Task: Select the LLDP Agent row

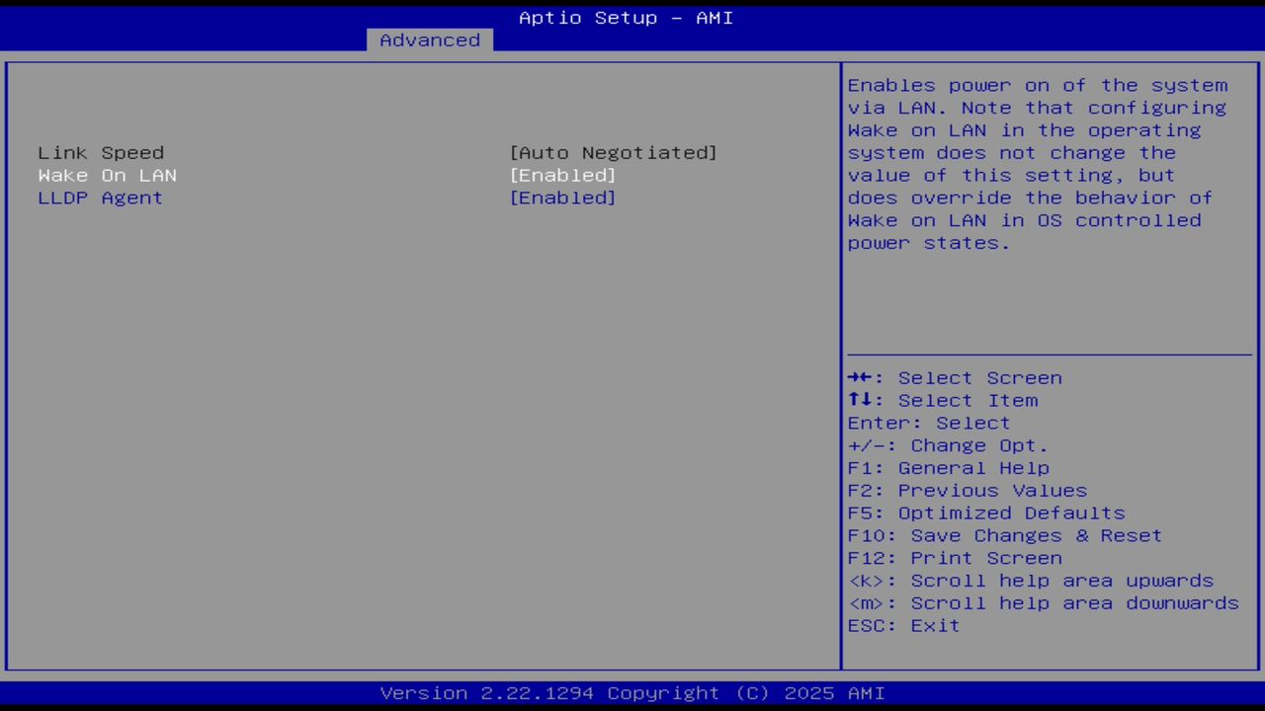Action: tap(100, 197)
